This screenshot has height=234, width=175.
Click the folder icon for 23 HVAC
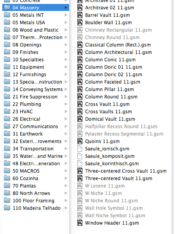coord(7,111)
